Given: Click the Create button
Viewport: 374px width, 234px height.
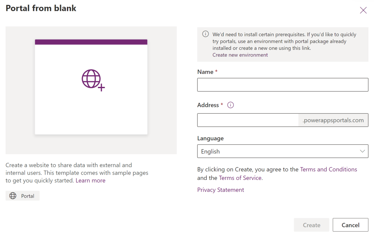Looking at the screenshot, I should pyautogui.click(x=311, y=225).
